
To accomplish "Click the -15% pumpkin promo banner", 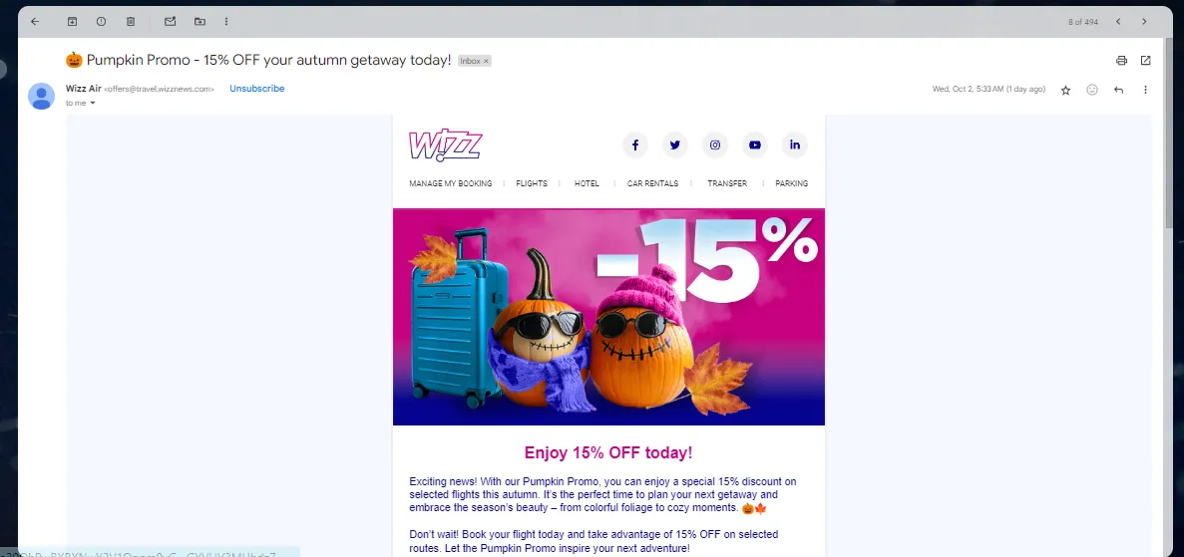I will point(608,317).
